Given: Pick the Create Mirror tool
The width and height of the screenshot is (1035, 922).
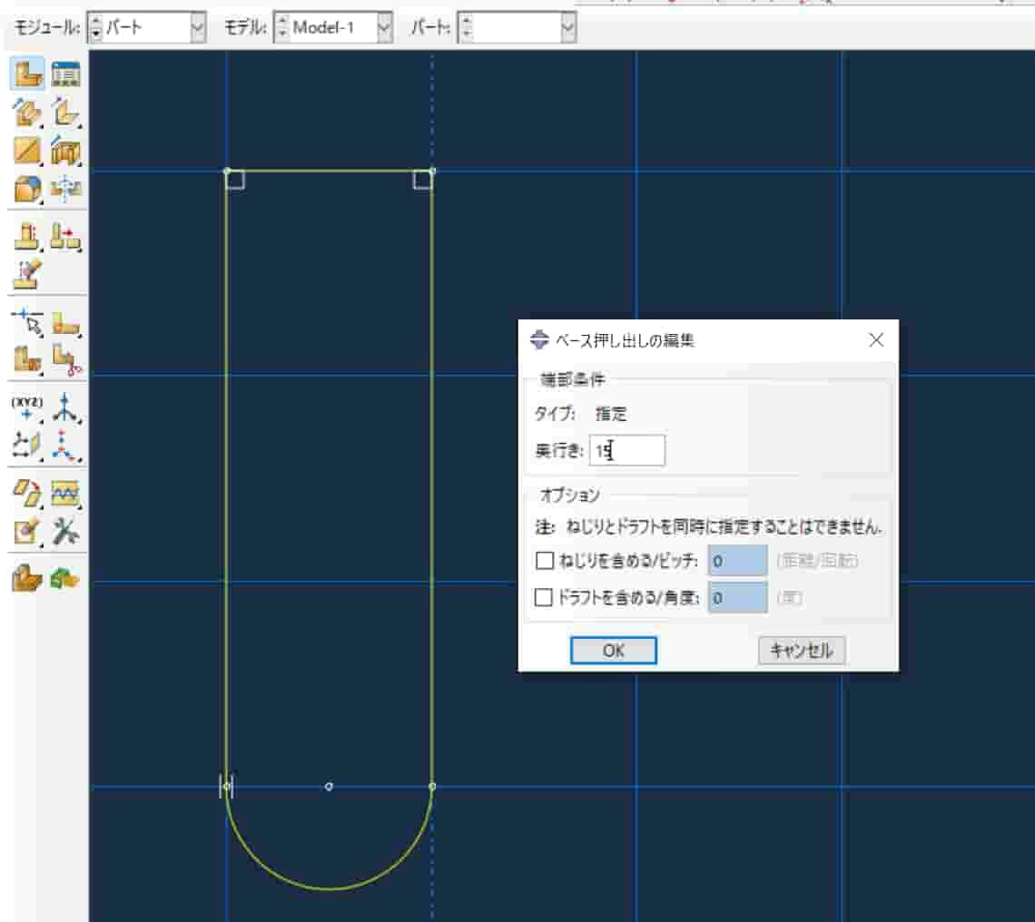Looking at the screenshot, I should pos(65,188).
